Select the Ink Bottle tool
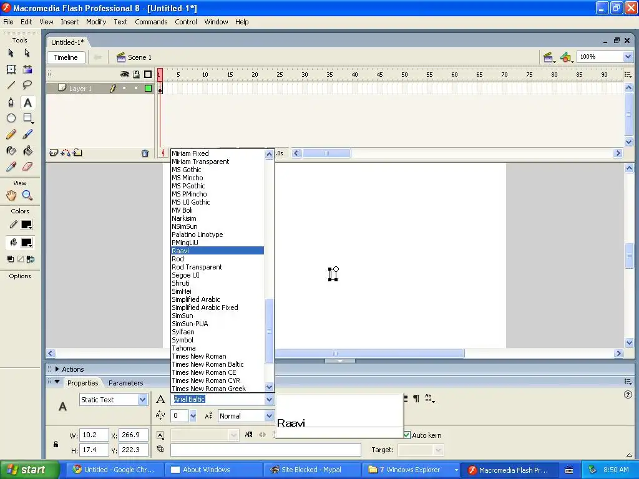The height and width of the screenshot is (479, 639). pos(11,151)
